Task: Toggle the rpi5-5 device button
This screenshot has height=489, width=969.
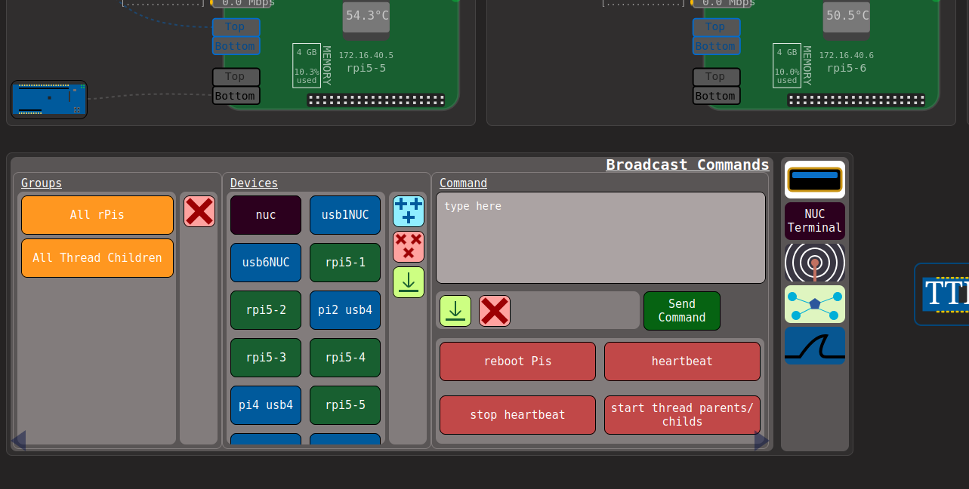Action: point(345,405)
